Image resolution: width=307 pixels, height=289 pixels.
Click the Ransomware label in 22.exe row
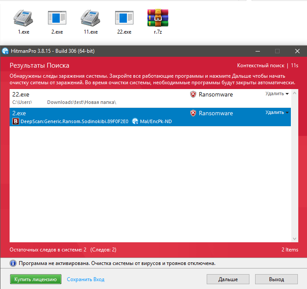click(216, 94)
